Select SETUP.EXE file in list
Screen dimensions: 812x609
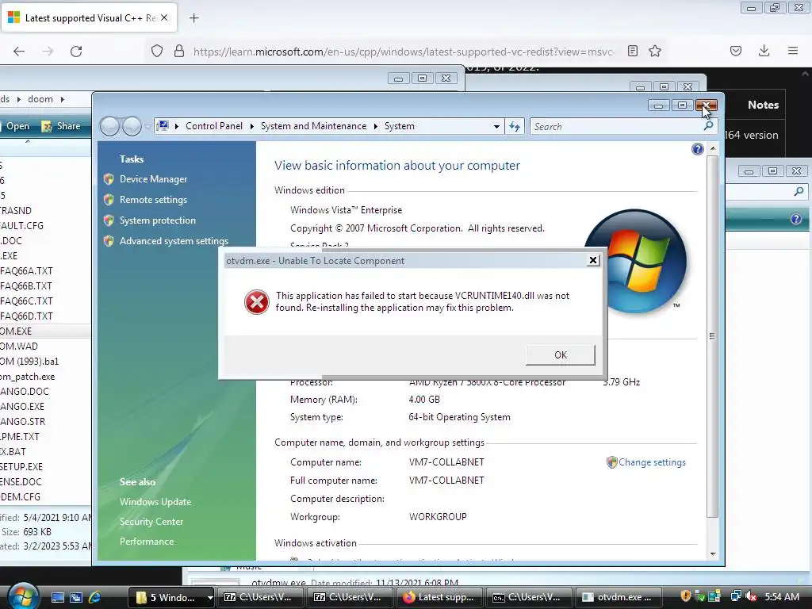21,466
